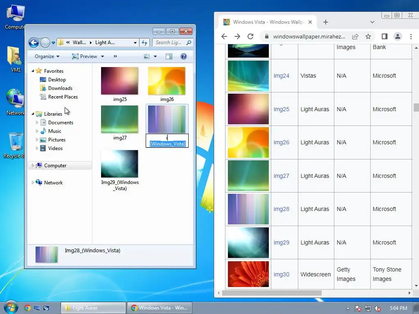Select the img25 thumbnail in Explorer

pyautogui.click(x=120, y=81)
